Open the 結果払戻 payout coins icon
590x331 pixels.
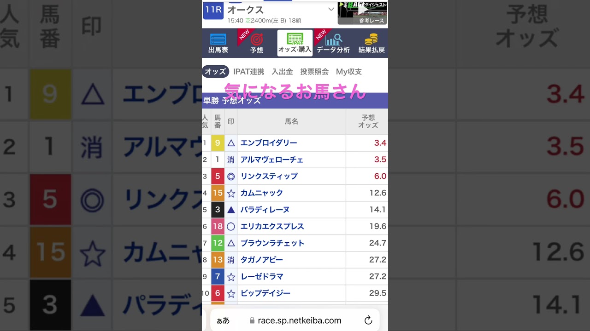[x=371, y=43]
